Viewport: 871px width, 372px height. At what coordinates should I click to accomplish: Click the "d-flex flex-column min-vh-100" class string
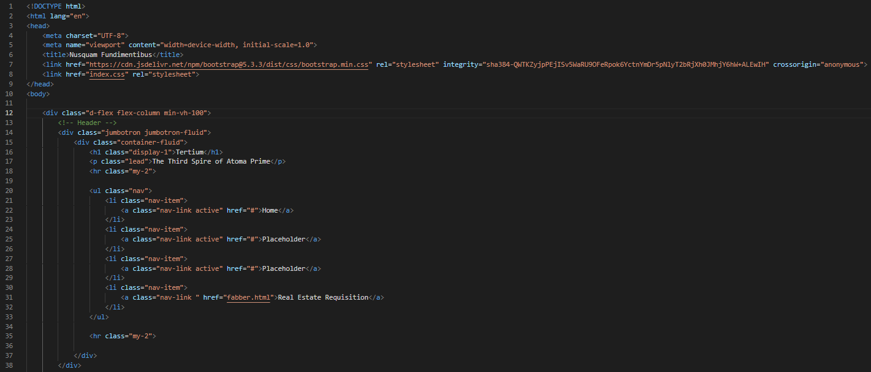click(x=145, y=113)
